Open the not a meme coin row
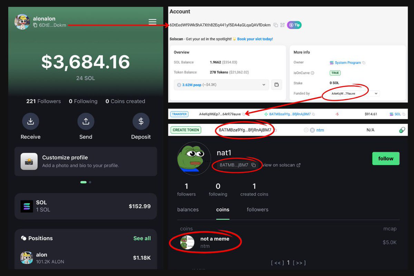The height and width of the screenshot is (276, 414). [x=288, y=242]
